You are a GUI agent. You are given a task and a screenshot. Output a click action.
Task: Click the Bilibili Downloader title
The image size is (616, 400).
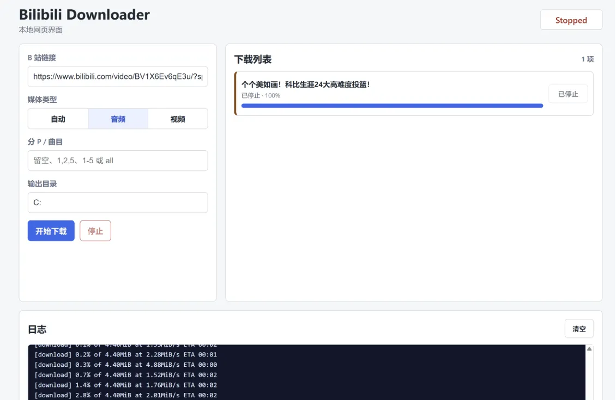84,15
